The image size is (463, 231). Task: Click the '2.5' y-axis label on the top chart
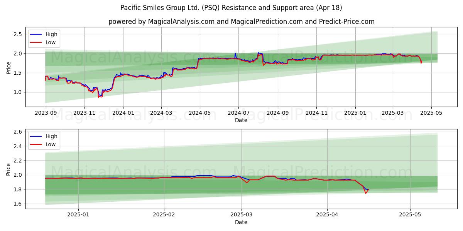coord(19,34)
